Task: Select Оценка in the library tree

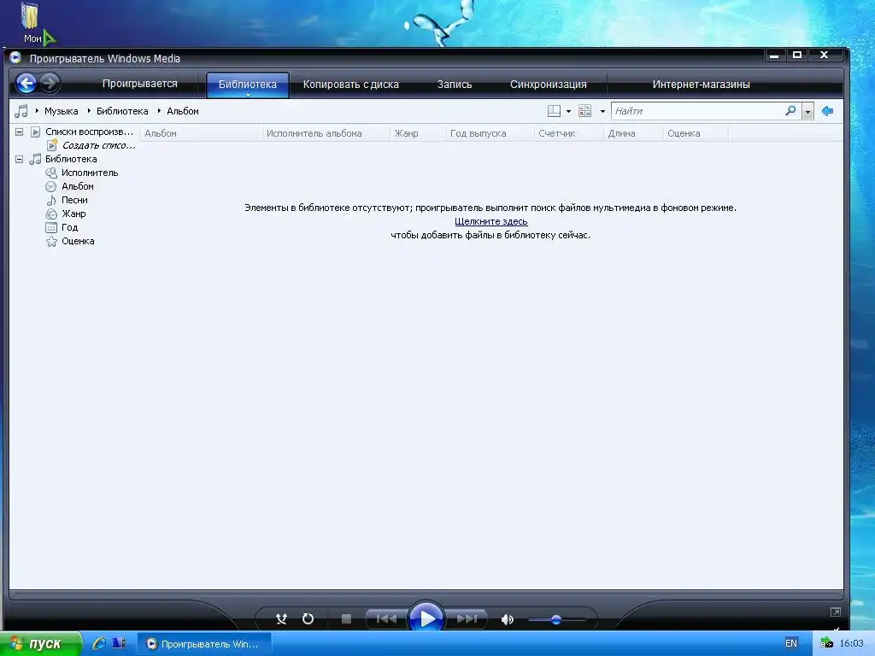Action: click(78, 241)
